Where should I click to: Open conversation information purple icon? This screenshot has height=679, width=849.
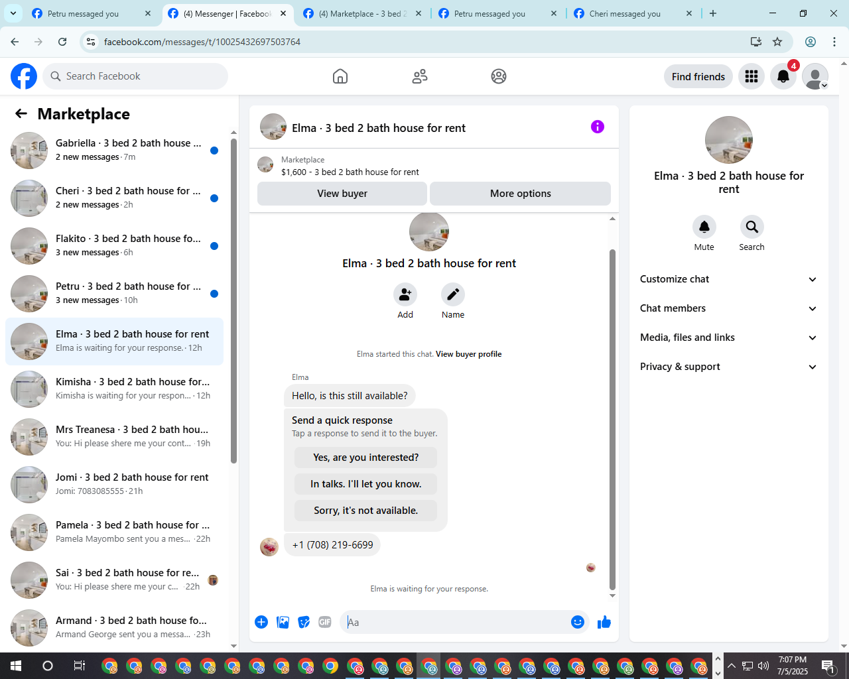coord(598,127)
